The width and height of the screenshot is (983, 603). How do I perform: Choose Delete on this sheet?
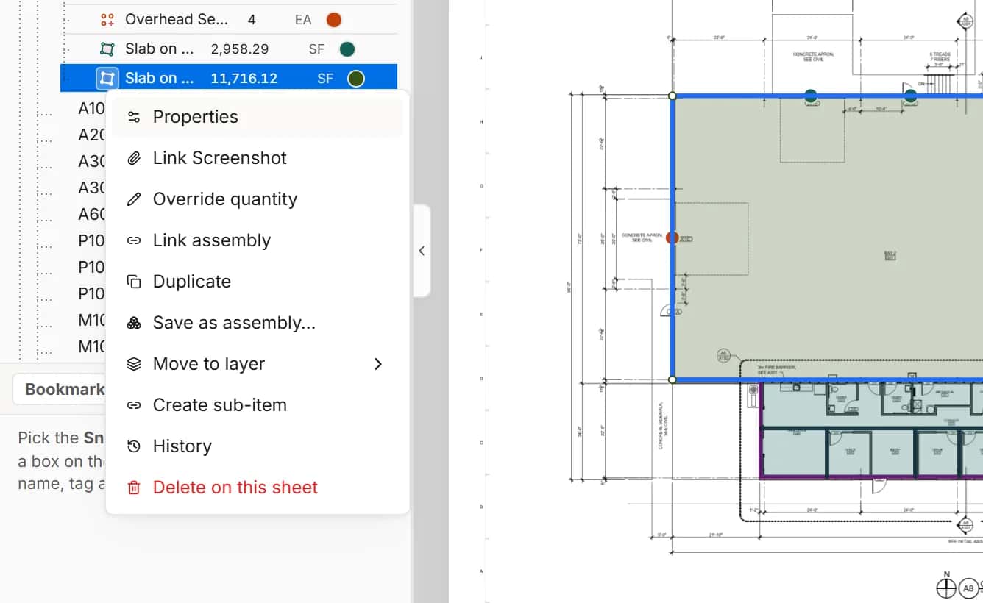257,488
